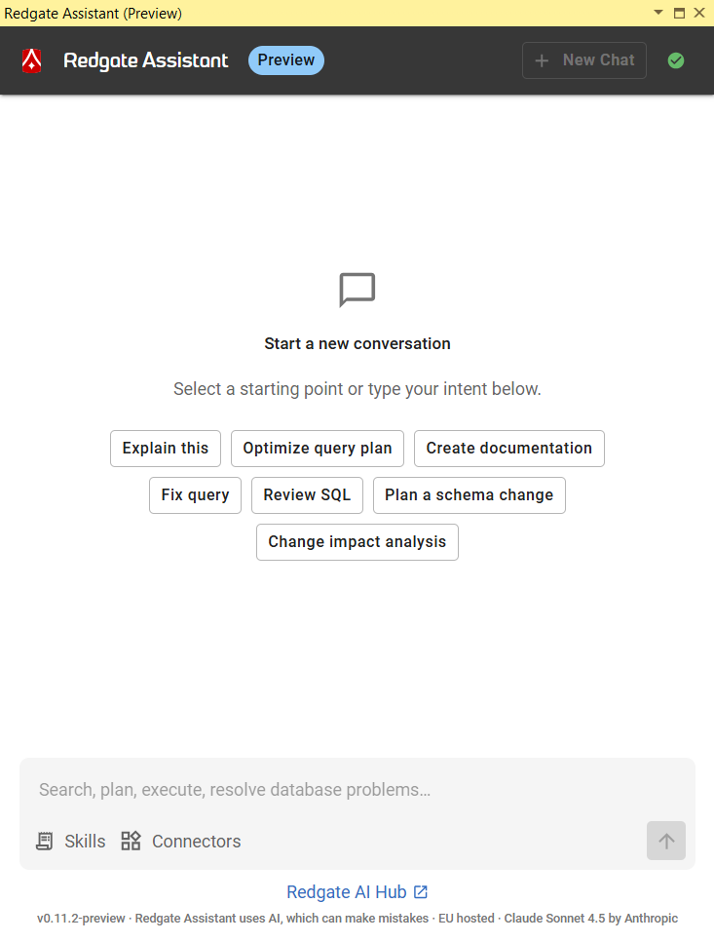
Task: Click the Preview badge
Action: coord(285,60)
